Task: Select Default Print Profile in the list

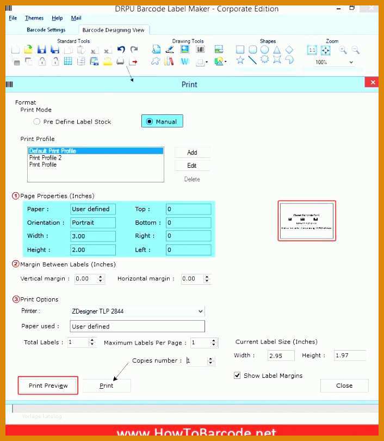Action: [96, 151]
